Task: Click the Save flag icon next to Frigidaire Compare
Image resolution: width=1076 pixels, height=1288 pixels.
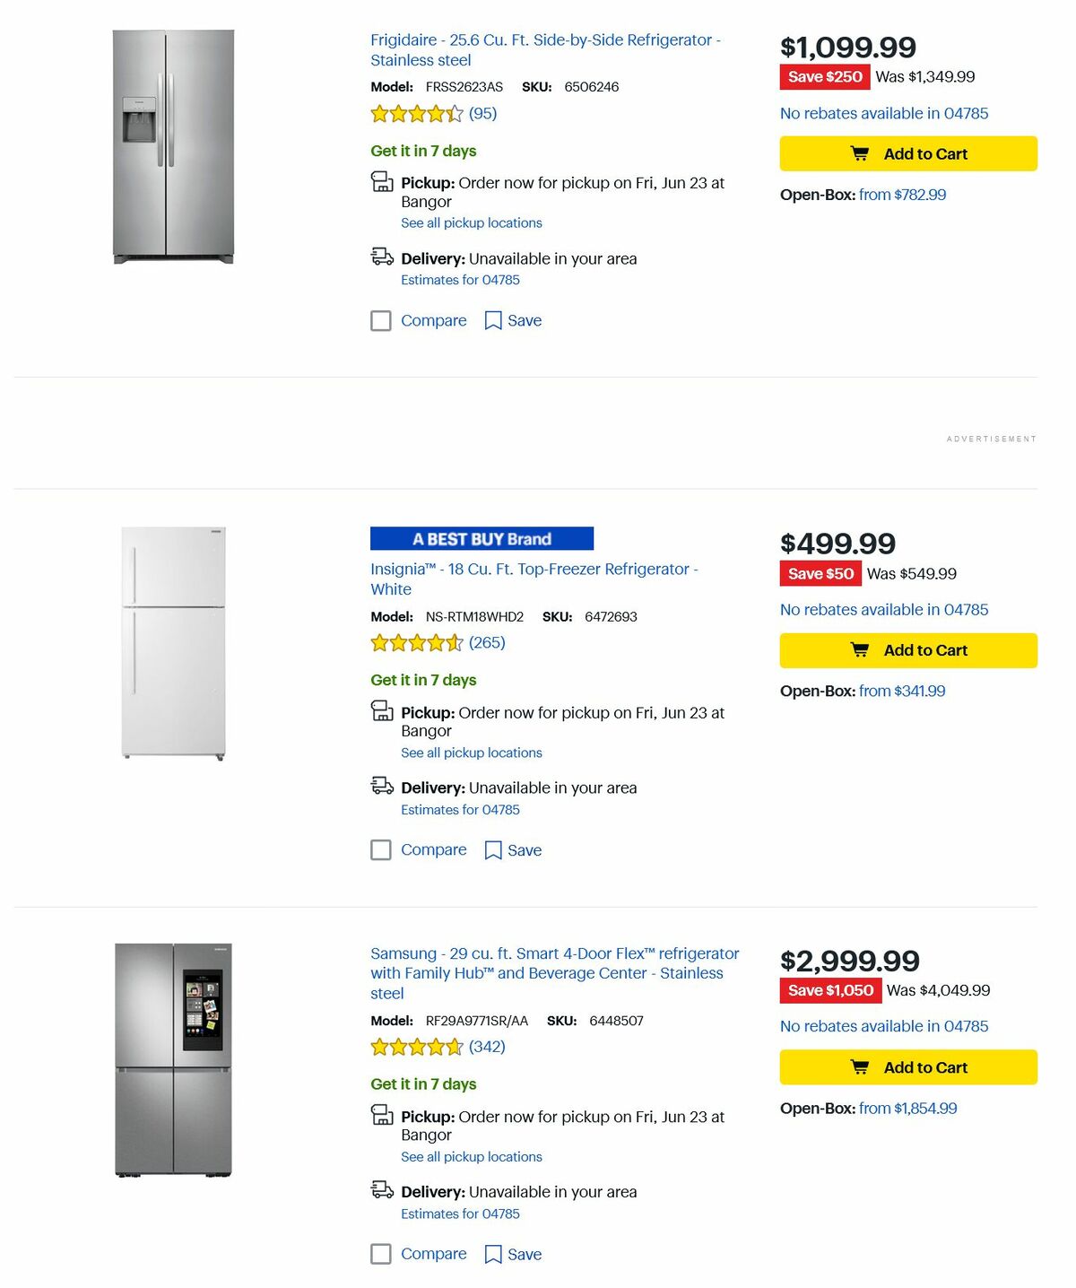Action: click(x=493, y=320)
